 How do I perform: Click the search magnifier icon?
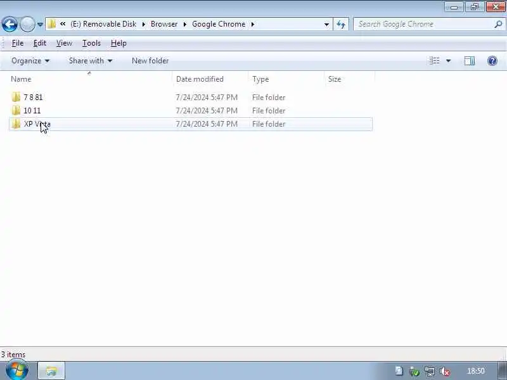tap(498, 24)
